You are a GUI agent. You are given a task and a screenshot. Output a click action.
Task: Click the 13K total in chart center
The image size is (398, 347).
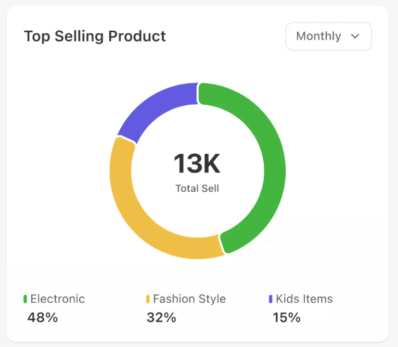pyautogui.click(x=197, y=164)
